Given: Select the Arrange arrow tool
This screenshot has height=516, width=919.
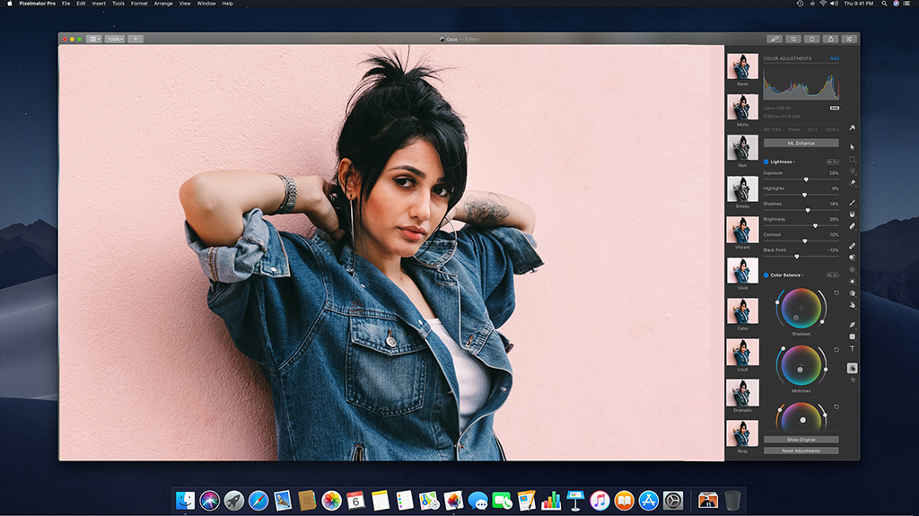Looking at the screenshot, I should point(853,147).
